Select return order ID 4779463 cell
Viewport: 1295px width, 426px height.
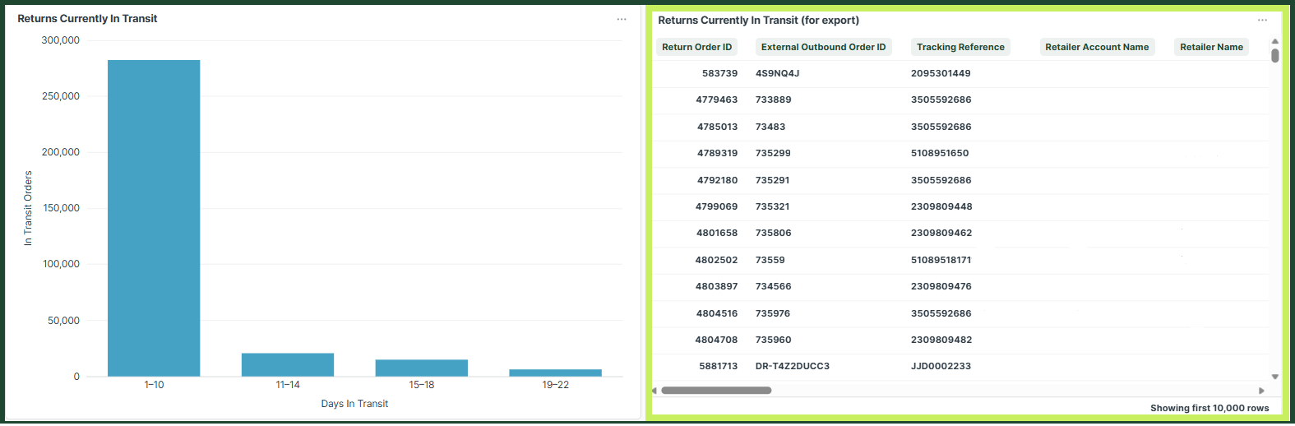pos(716,100)
